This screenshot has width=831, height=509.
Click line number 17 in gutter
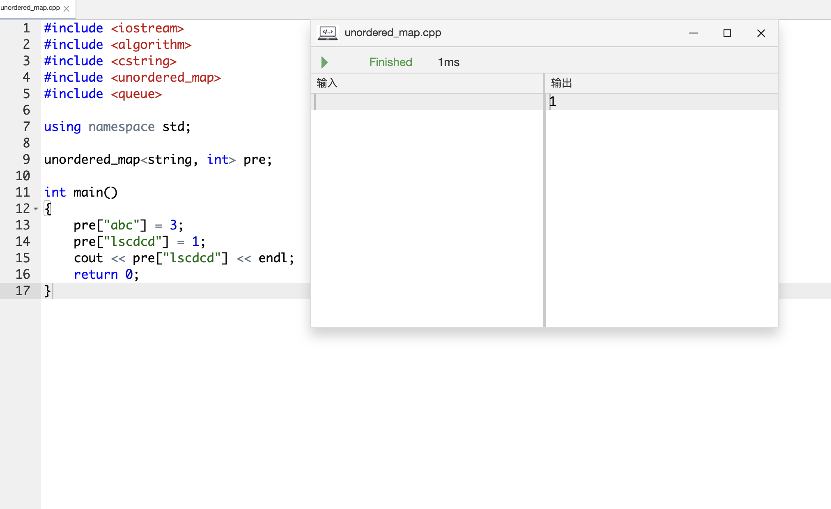23,291
